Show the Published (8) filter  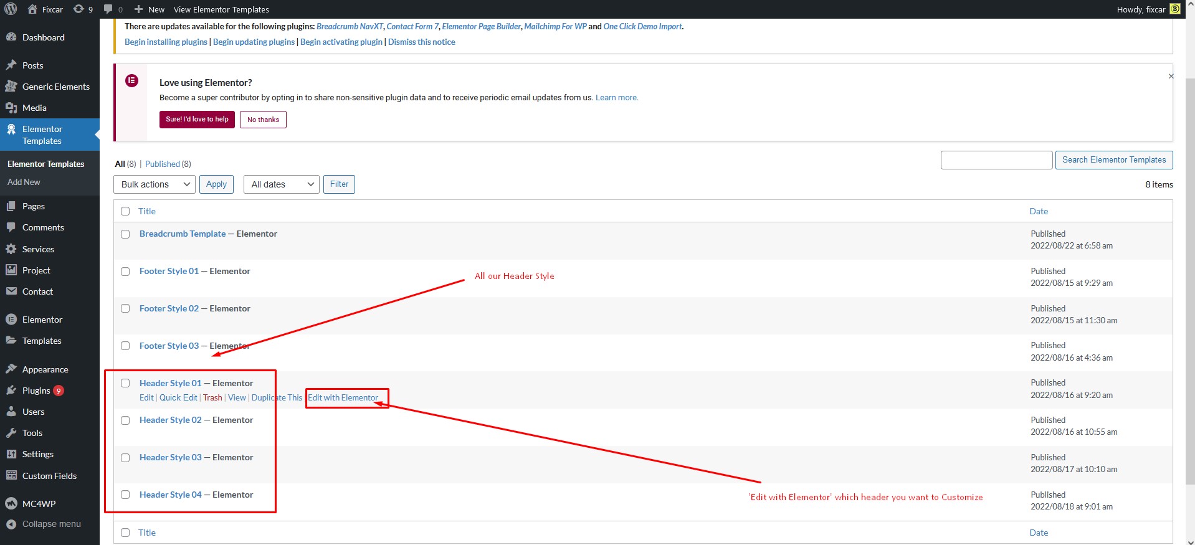[168, 164]
